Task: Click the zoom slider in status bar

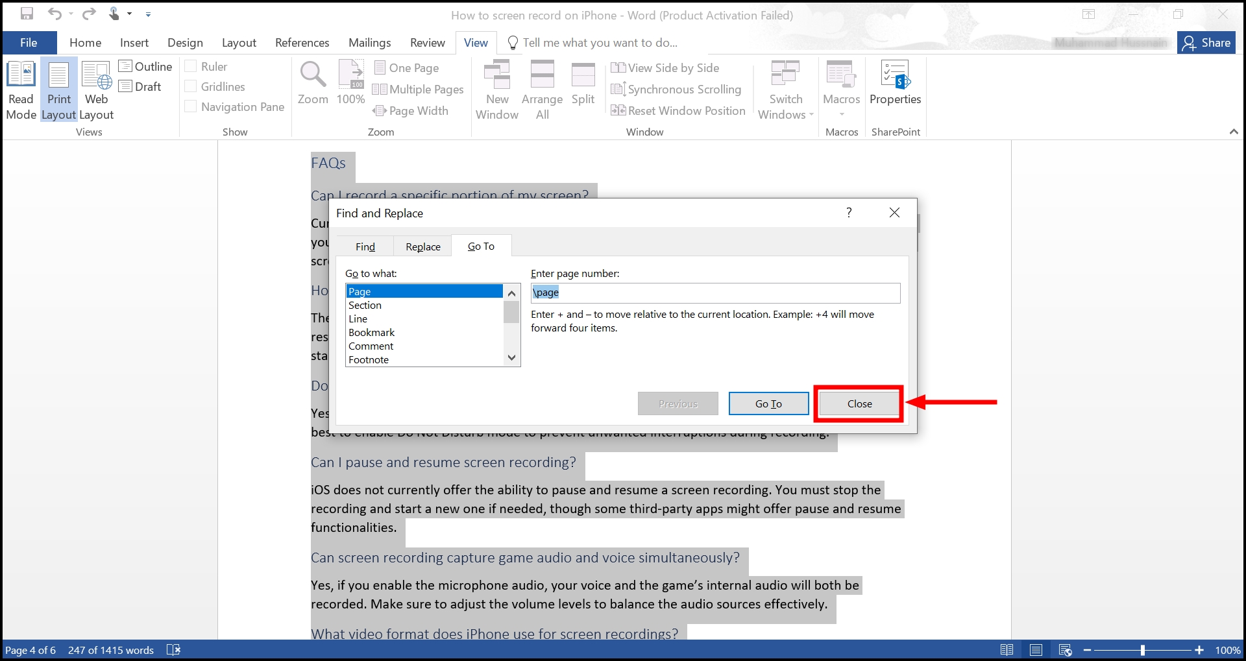Action: tap(1142, 650)
